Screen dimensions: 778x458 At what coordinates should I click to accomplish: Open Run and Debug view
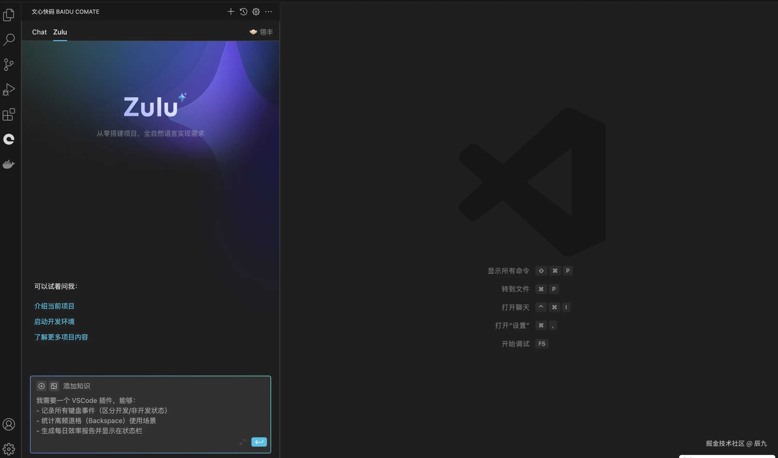(x=9, y=90)
